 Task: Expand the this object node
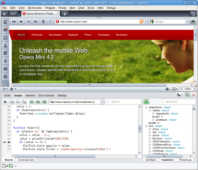click(146, 126)
